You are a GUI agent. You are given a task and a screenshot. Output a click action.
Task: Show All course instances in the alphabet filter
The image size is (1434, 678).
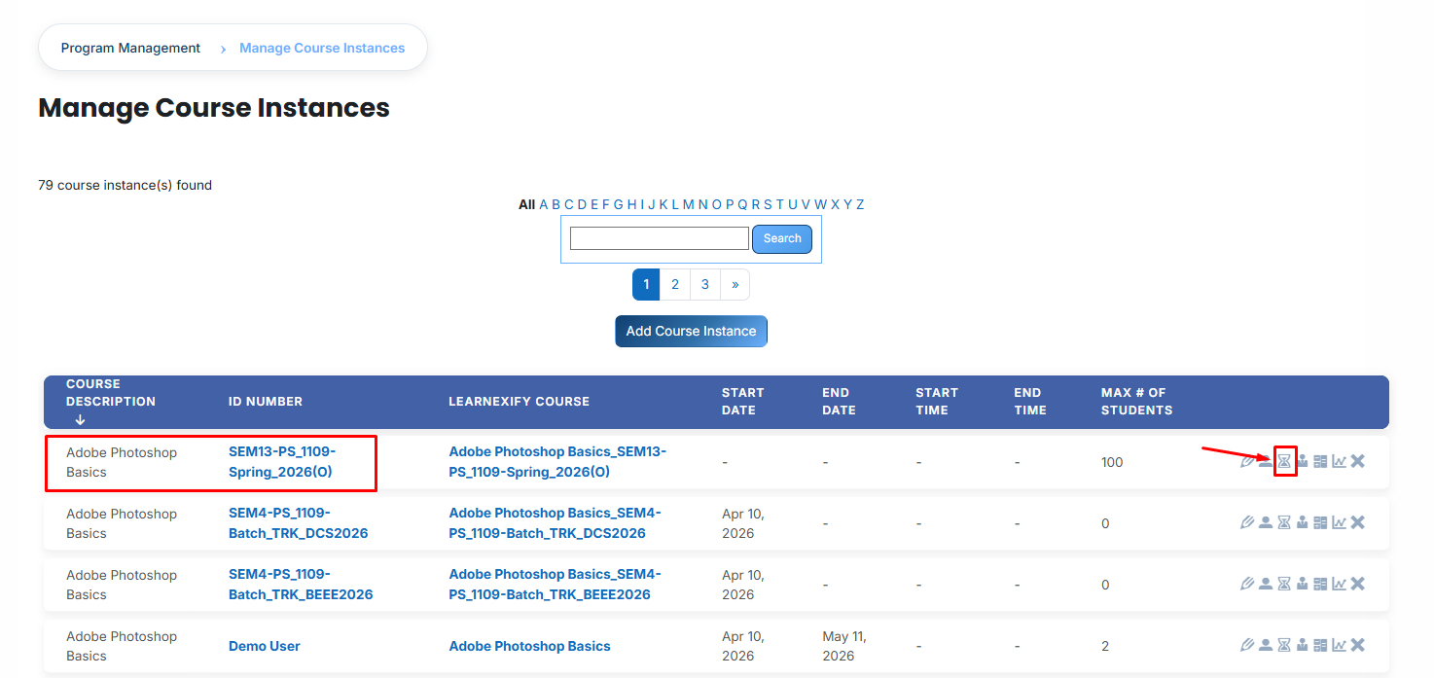tap(526, 204)
